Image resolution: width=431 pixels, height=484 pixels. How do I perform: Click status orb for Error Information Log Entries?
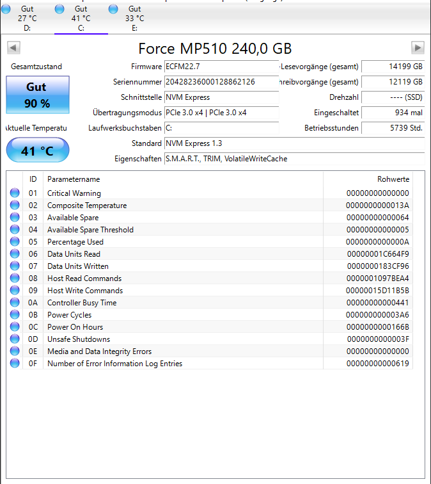click(15, 363)
